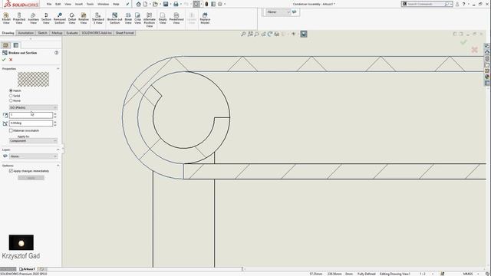Select the Projected View tool
This screenshot has width=491, height=276.
pos(18,18)
